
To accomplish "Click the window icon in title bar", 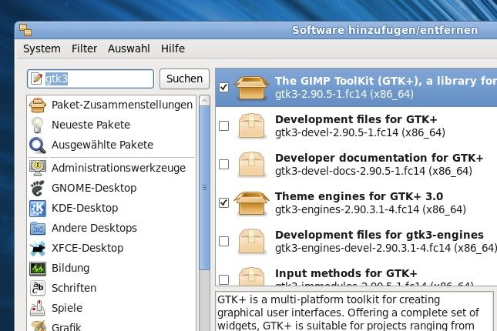I will click(x=25, y=31).
